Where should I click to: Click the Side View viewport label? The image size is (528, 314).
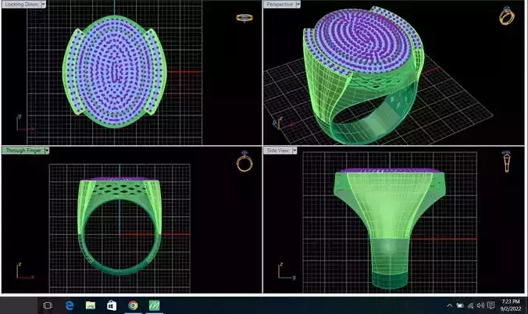278,150
